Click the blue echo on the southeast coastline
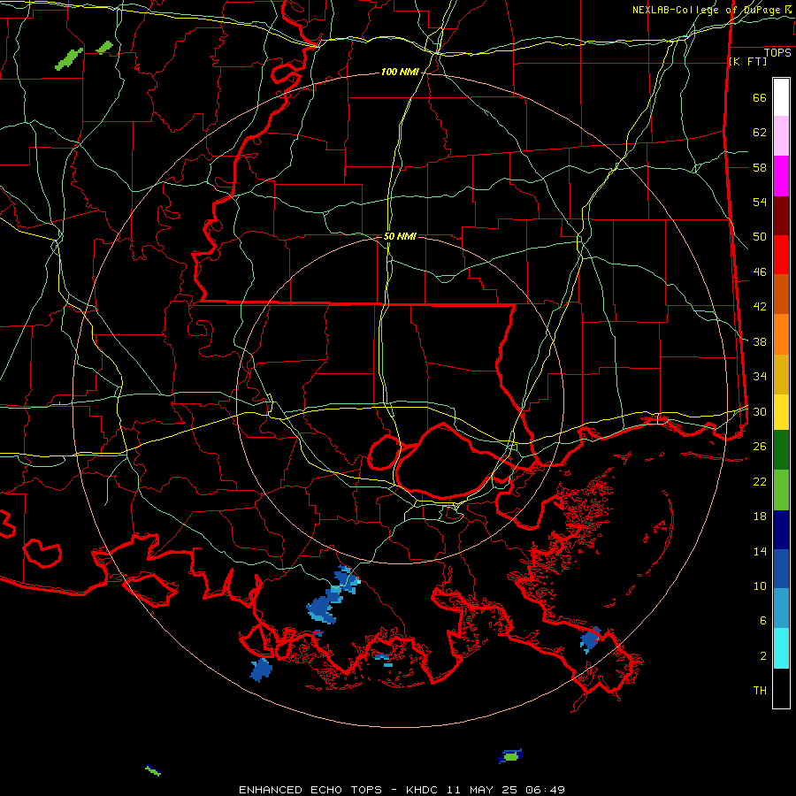796x796 pixels. [x=591, y=639]
